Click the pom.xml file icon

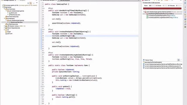[x=6, y=34]
